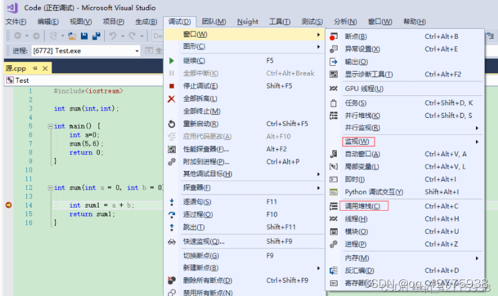Toggle the breakpoint marker on line 14
The height and width of the screenshot is (296, 498).
point(9,205)
